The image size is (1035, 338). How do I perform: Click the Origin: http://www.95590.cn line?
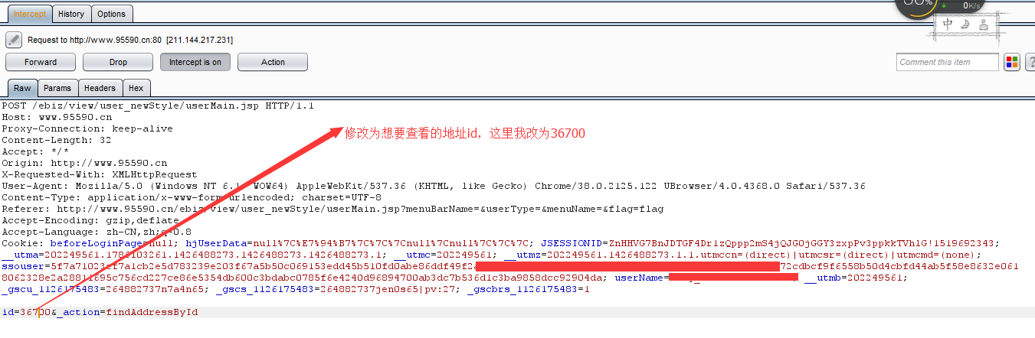[x=84, y=163]
